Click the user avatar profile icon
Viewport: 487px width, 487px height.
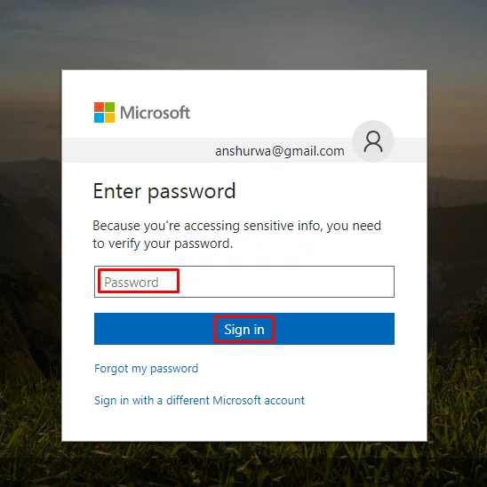pos(373,141)
